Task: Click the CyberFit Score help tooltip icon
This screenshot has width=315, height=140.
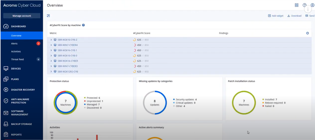Action: (x=83, y=25)
